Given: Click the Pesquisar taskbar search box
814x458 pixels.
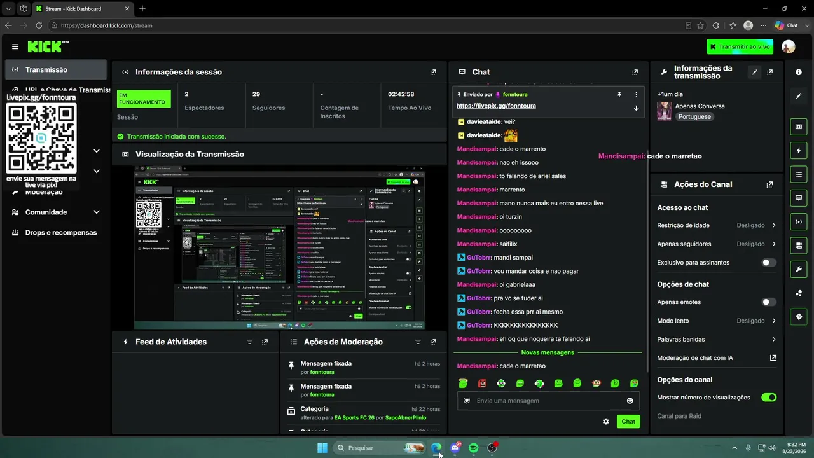Looking at the screenshot, I should [x=380, y=448].
